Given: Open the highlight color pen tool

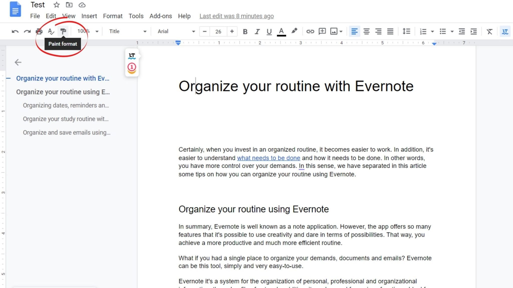Looking at the screenshot, I should click(x=294, y=31).
